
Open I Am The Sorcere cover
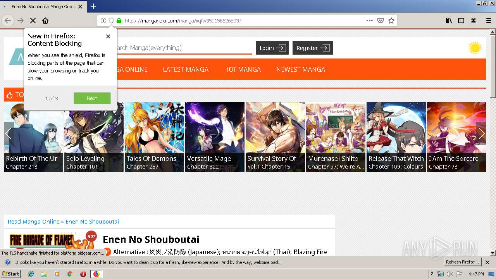pyautogui.click(x=456, y=137)
